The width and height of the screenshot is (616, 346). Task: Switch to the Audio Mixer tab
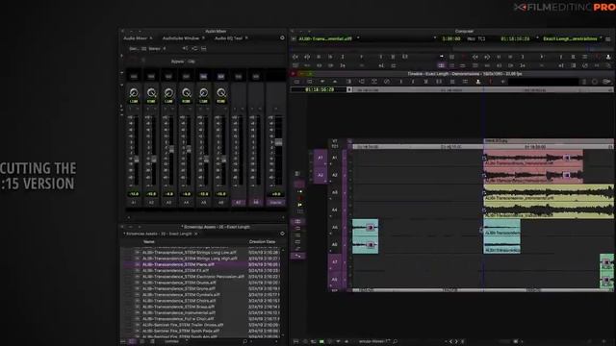(x=135, y=38)
